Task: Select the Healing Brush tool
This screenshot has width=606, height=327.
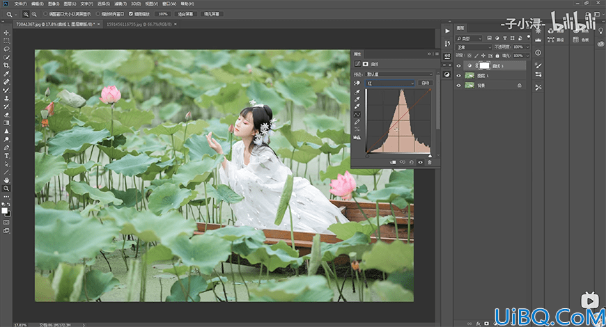Action: click(x=6, y=82)
